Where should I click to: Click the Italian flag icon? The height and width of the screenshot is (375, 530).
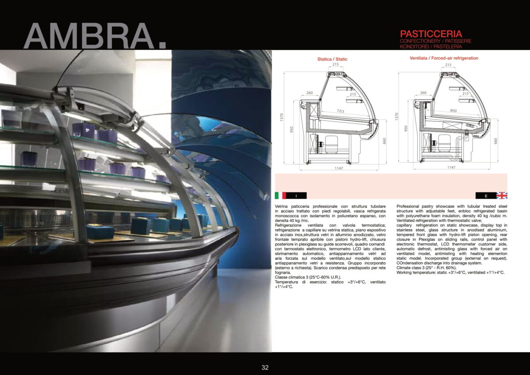pos(280,195)
